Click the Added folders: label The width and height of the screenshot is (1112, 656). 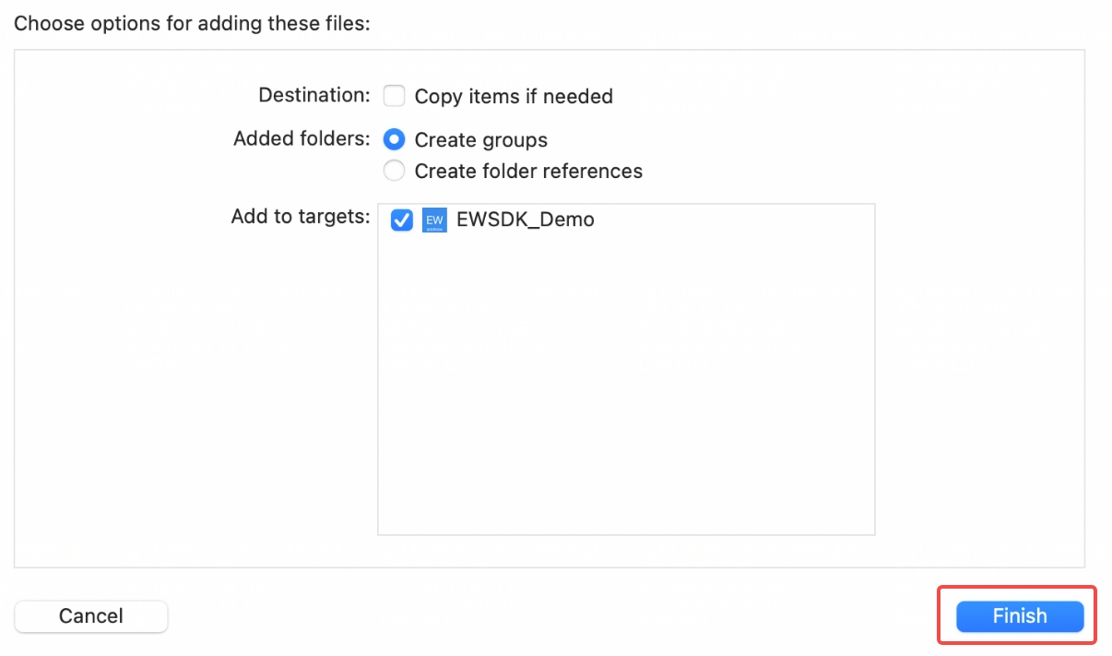click(x=302, y=138)
